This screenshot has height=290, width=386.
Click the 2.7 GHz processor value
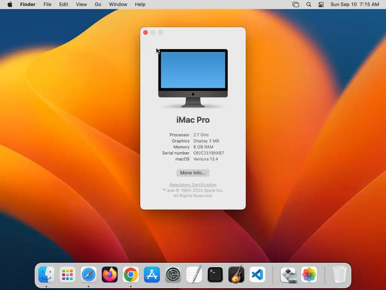(x=201, y=135)
